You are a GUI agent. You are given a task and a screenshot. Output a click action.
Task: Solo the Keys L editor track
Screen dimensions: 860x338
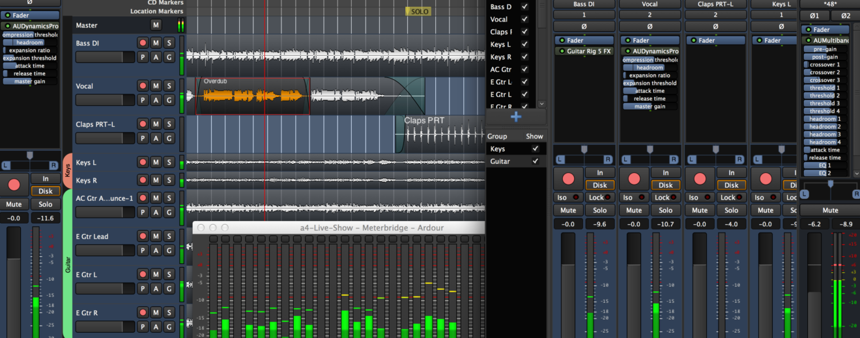click(169, 162)
